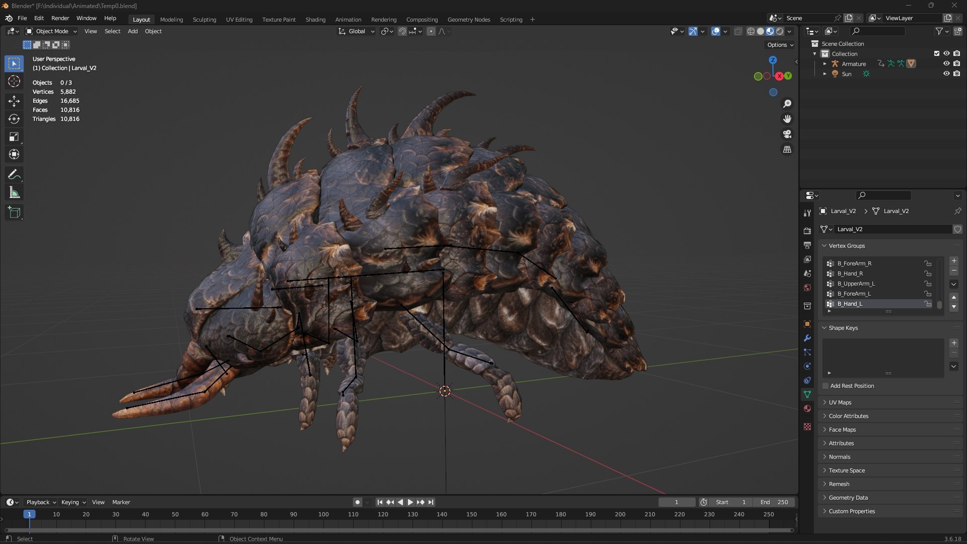Click the End frame field

(x=774, y=502)
